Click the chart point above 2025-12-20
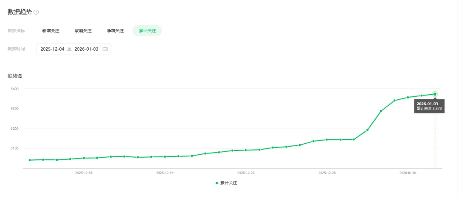This screenshot has height=197, width=458. (x=246, y=150)
